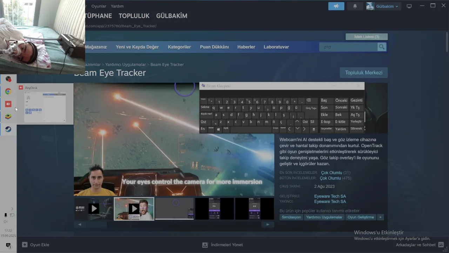
Task: Select the first BEAM video thumbnail
Action: point(94,209)
